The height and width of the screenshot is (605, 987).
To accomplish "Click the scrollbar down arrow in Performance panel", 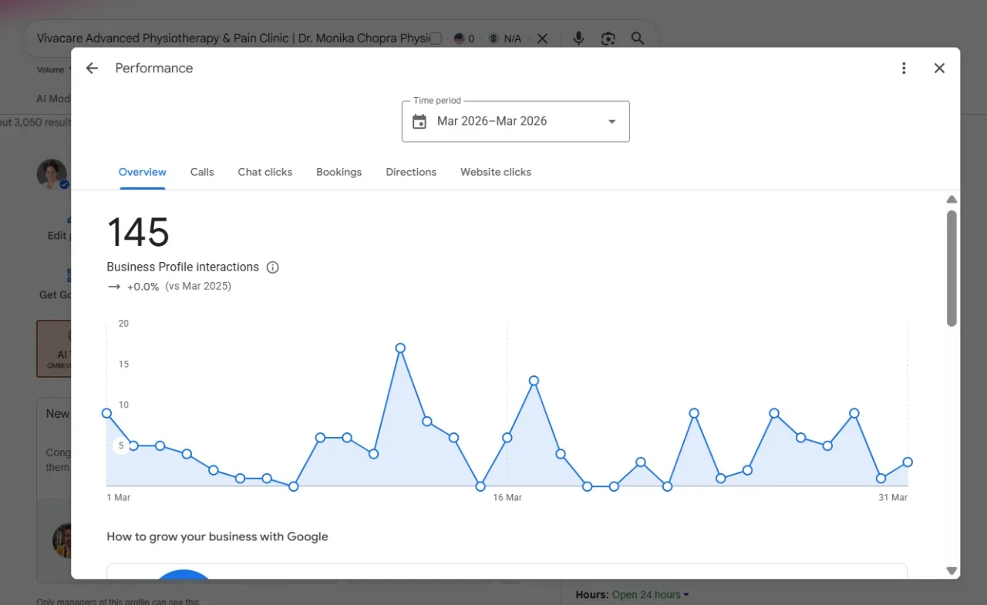I will 952,571.
